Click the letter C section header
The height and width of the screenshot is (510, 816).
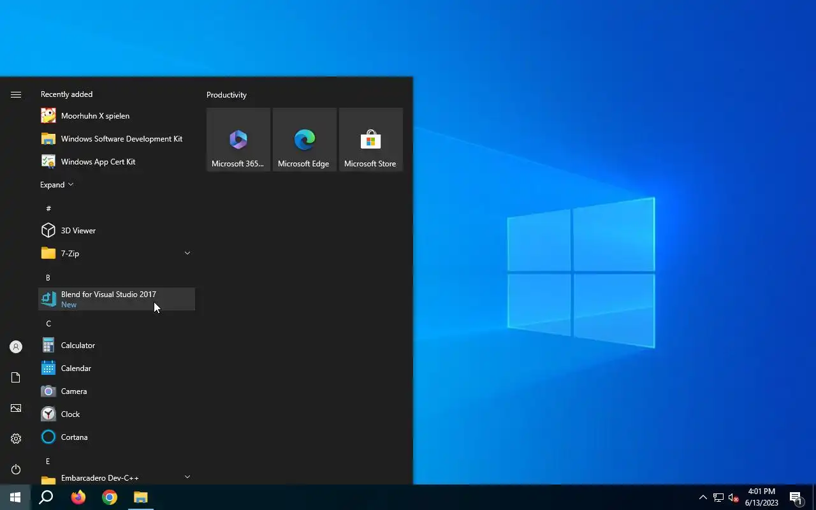[48, 324]
